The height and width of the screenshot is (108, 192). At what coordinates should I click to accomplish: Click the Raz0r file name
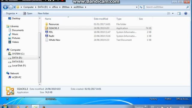click(x=52, y=36)
